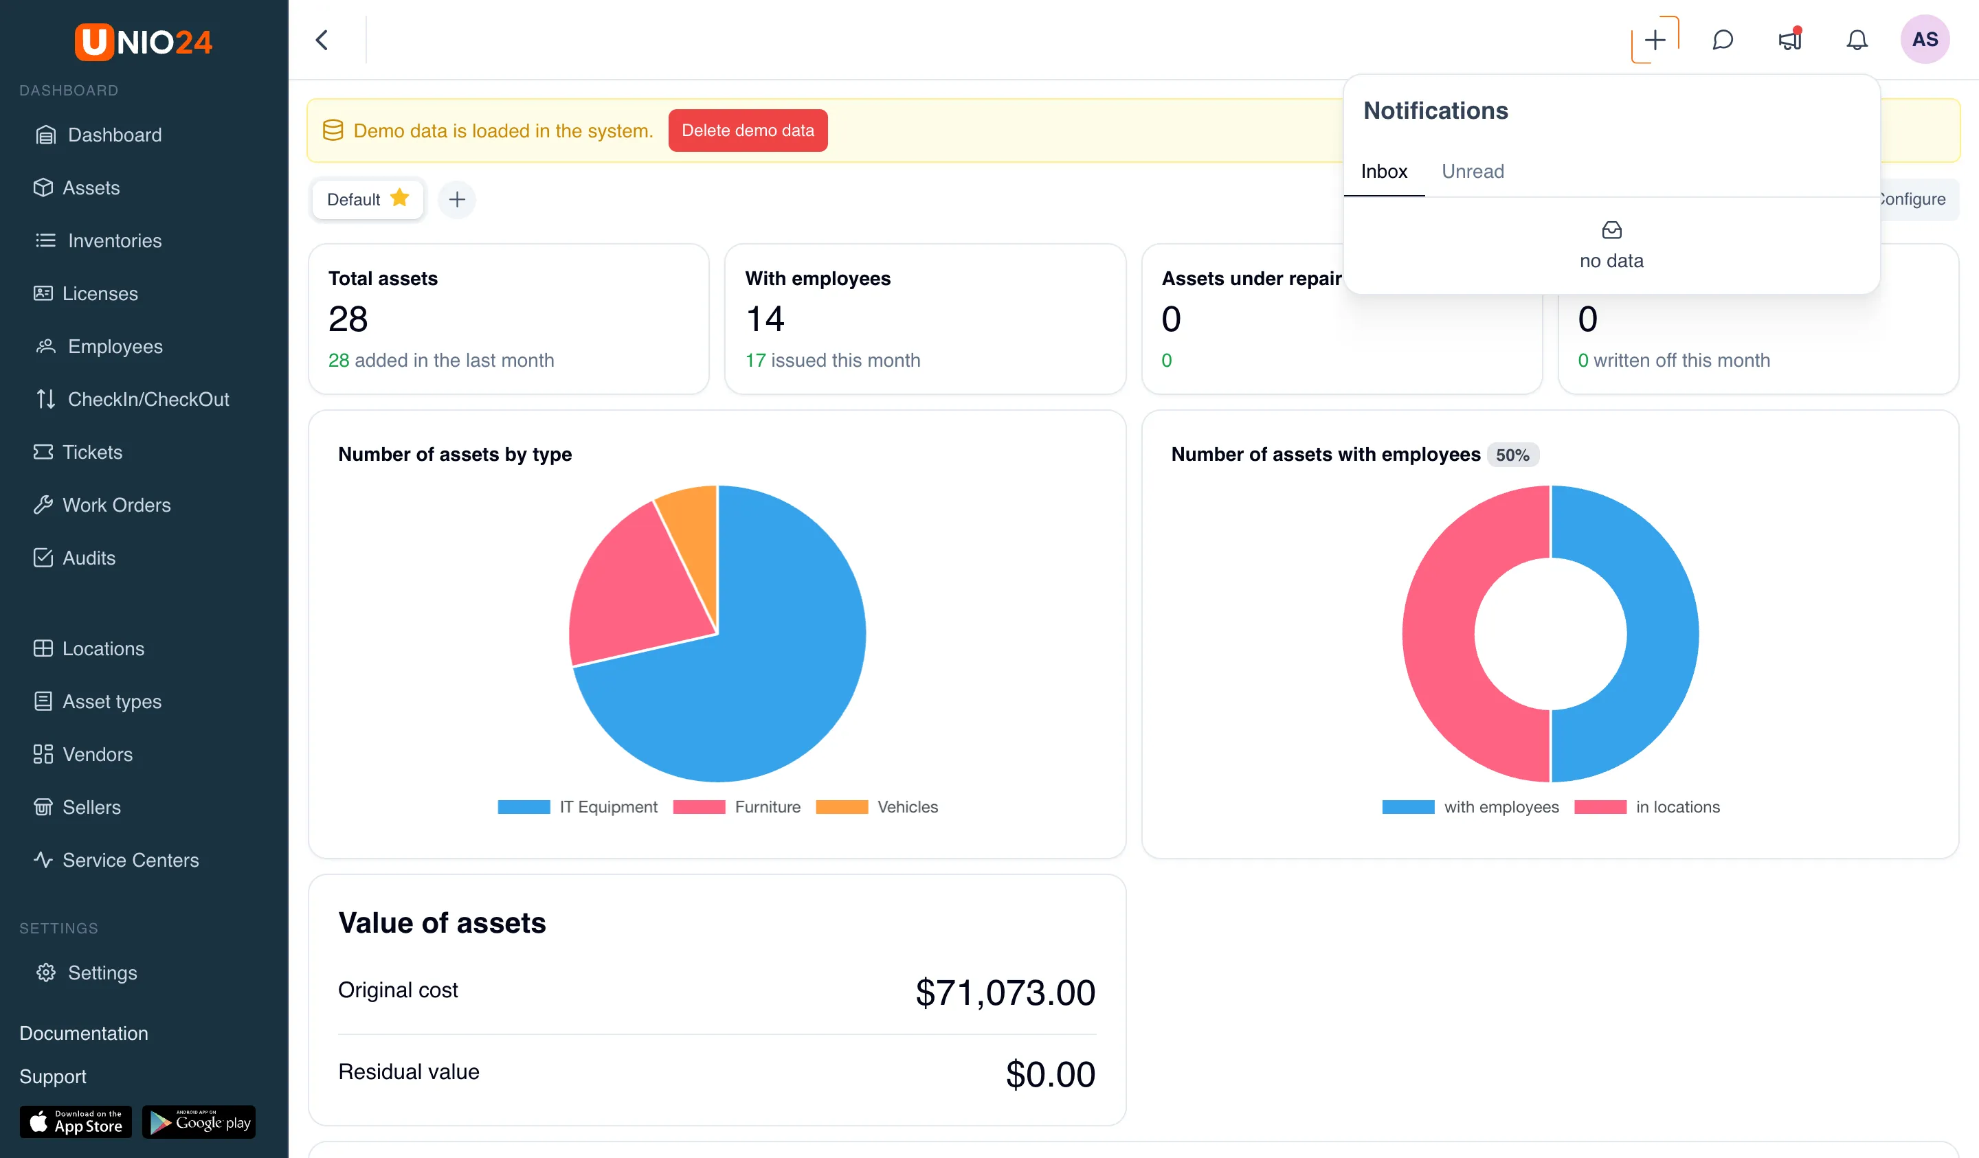Toggle the IT Equipment legend color swatch
This screenshot has width=1979, height=1158.
[524, 807]
